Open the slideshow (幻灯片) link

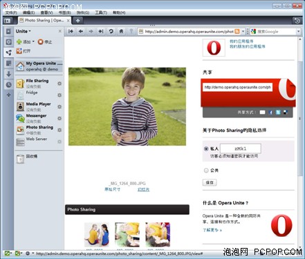tap(143, 189)
